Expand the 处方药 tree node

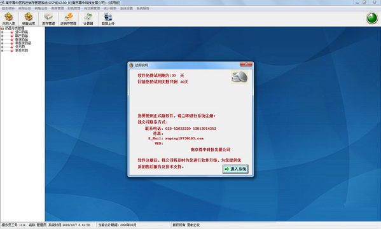[x=2, y=47]
